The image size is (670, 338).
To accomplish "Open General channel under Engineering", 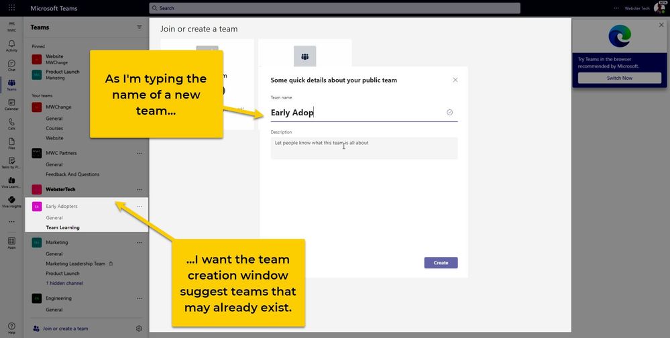I will pyautogui.click(x=54, y=310).
